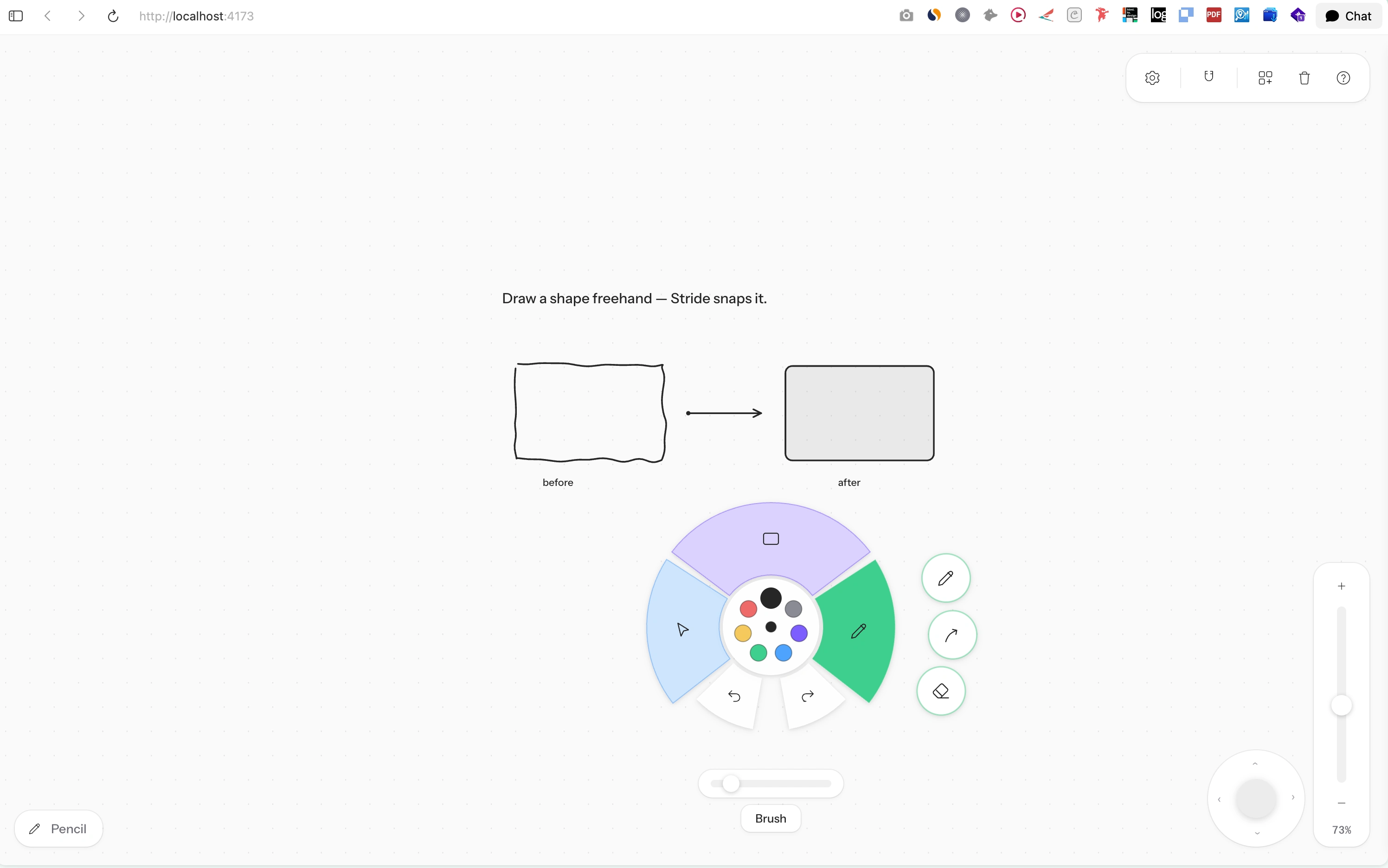Pick the large black color swatch
Image resolution: width=1388 pixels, height=868 pixels.
tap(771, 598)
